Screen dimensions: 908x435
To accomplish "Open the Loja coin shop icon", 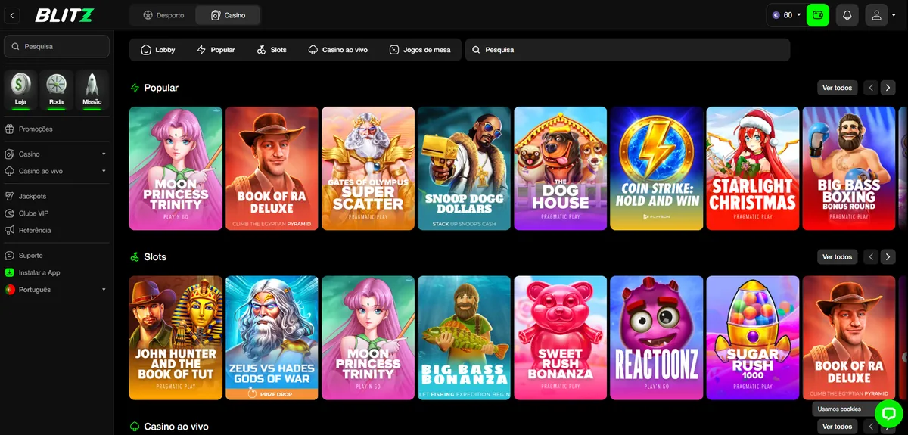I will pos(21,89).
